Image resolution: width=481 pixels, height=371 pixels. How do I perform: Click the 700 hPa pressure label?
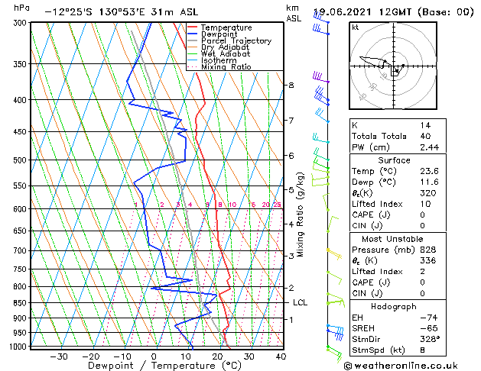point(21,251)
